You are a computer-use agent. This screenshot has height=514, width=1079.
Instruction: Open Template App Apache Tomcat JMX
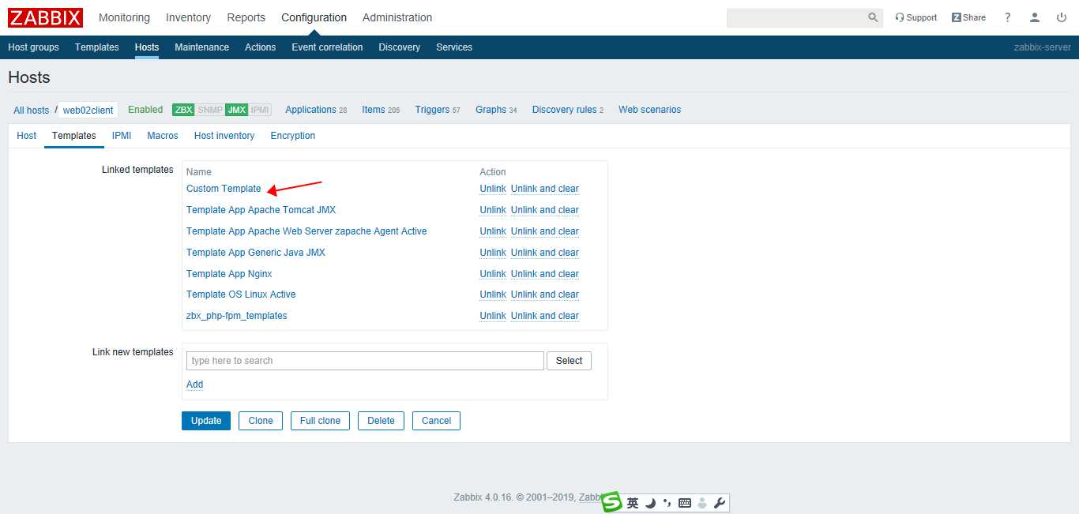pos(261,210)
